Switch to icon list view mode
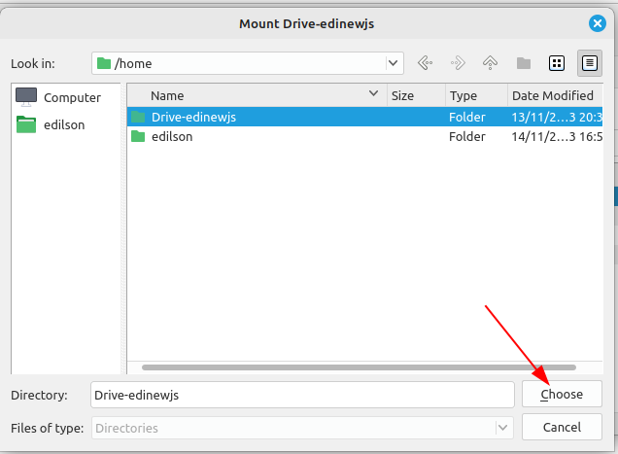This screenshot has width=618, height=454. 557,63
